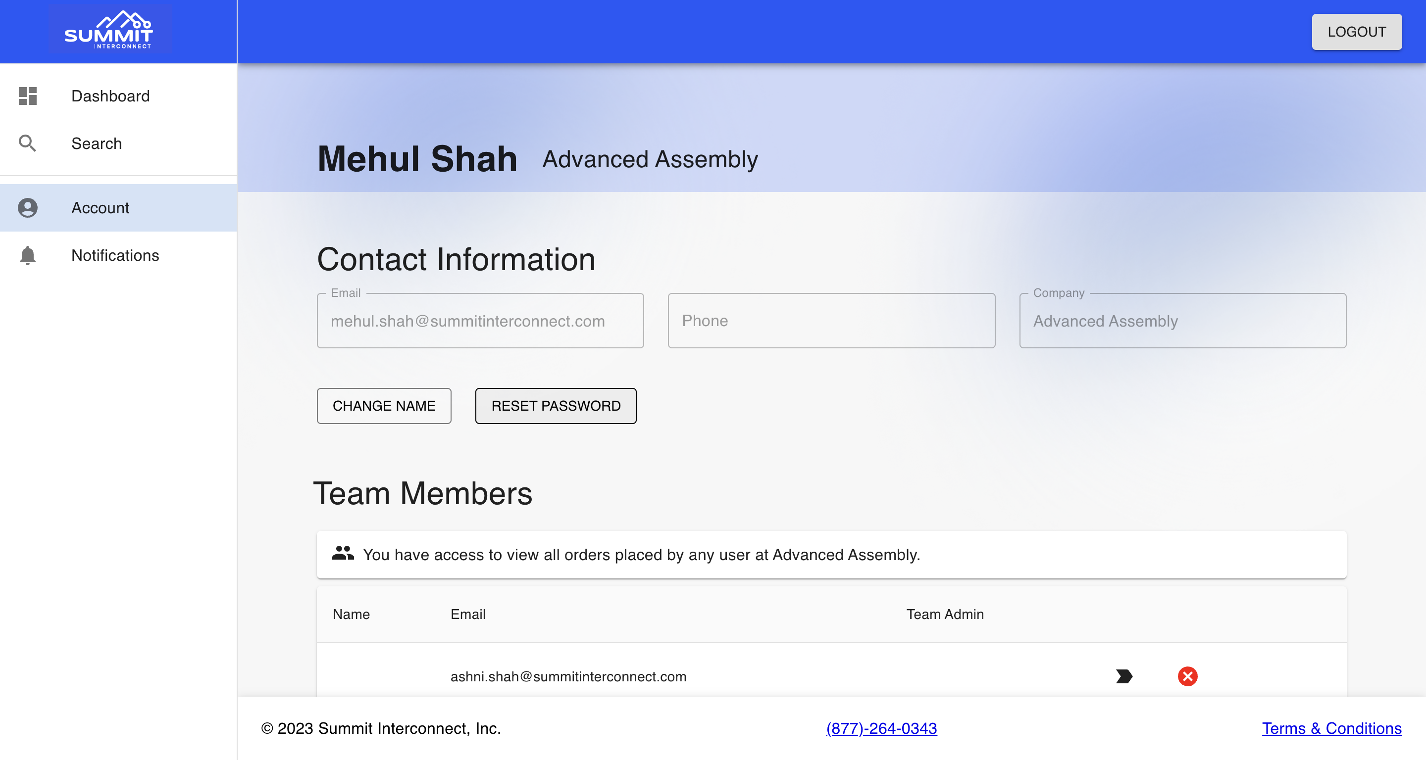The image size is (1426, 760).
Task: Click the CHANGE NAME button
Action: pyautogui.click(x=384, y=405)
